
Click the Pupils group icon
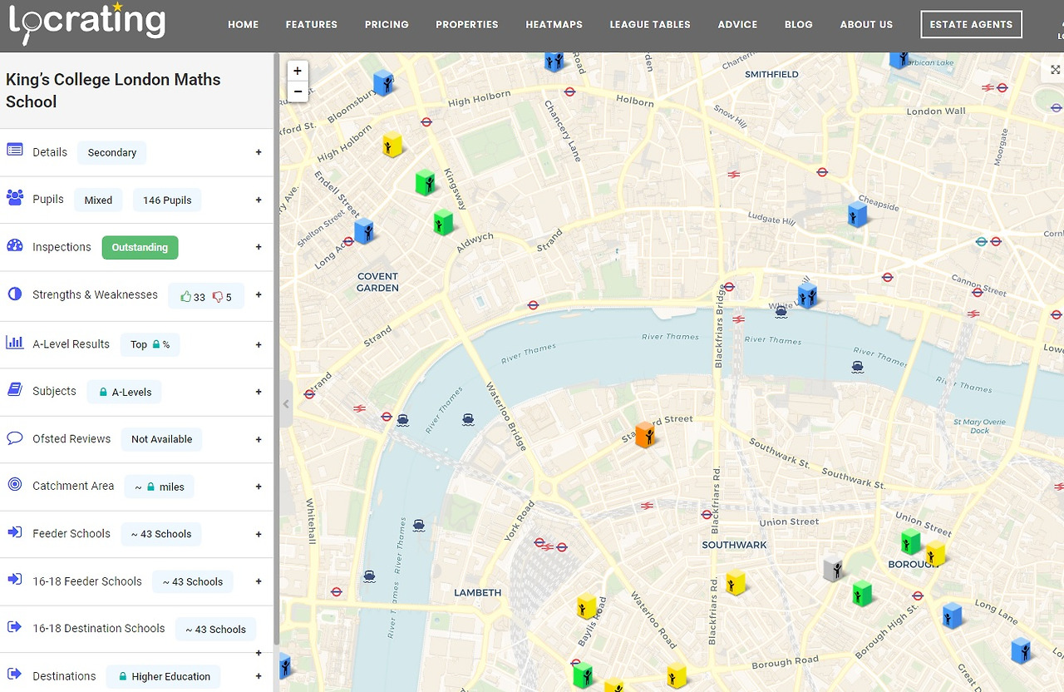point(15,198)
